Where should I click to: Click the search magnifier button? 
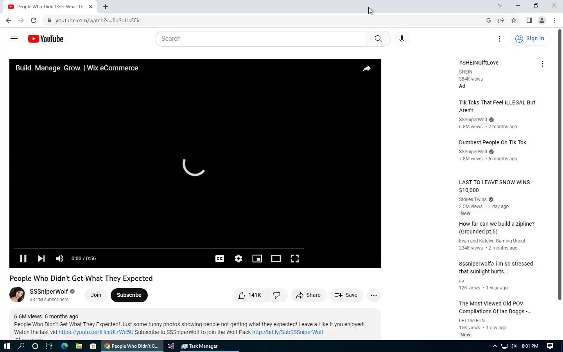coord(378,39)
